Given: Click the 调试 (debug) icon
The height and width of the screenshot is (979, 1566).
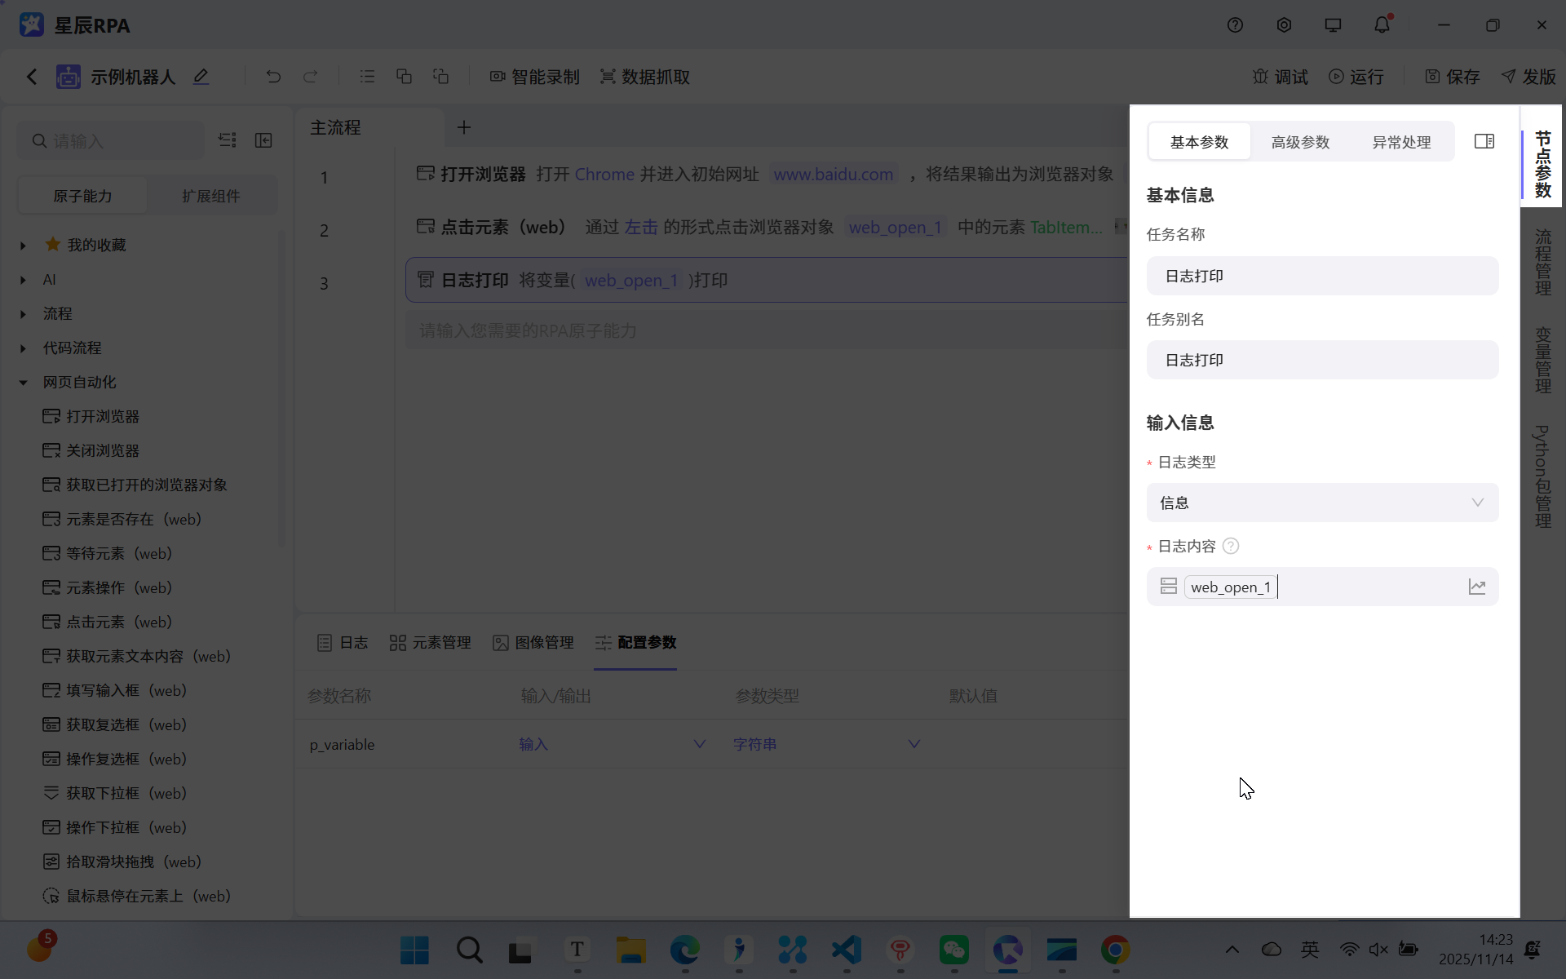Looking at the screenshot, I should coord(1279,76).
